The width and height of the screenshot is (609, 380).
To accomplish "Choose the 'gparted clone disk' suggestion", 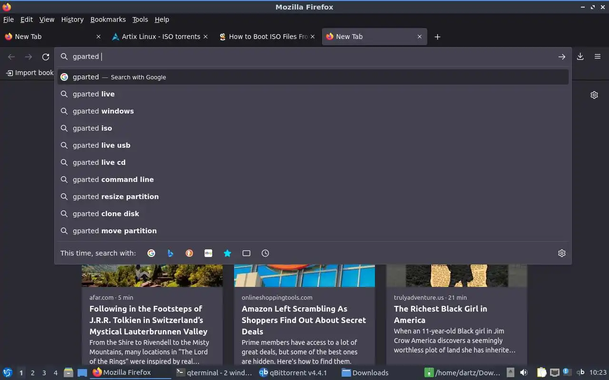I will pyautogui.click(x=313, y=214).
